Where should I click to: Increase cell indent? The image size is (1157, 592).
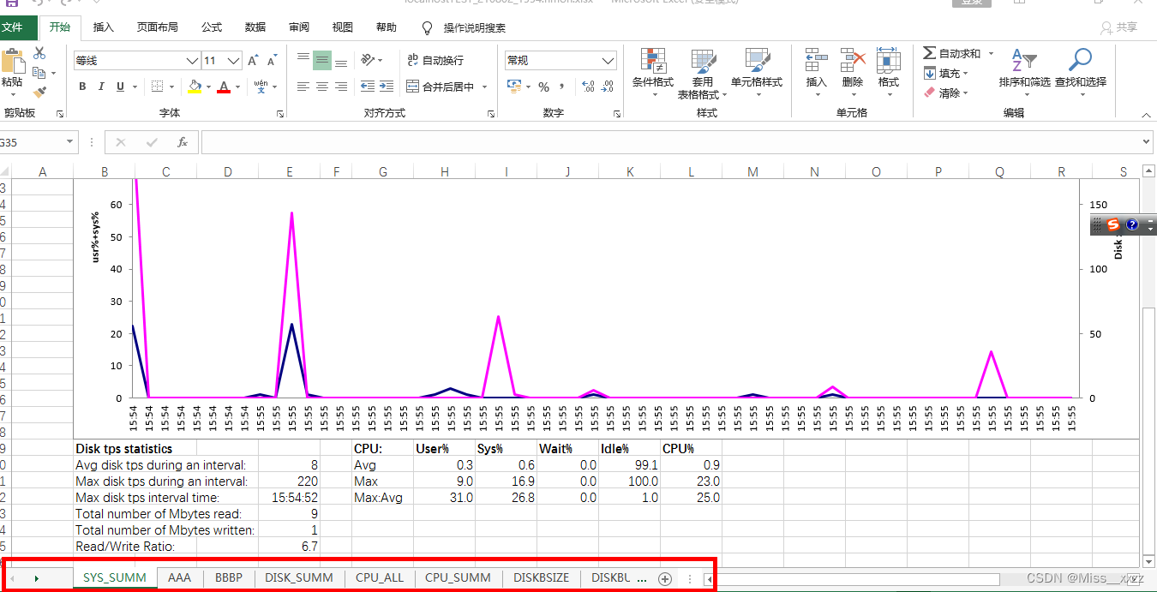387,87
